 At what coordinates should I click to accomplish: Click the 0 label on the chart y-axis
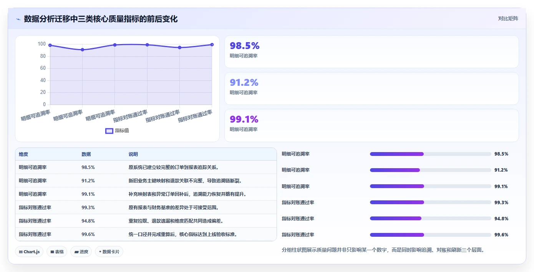[44, 104]
